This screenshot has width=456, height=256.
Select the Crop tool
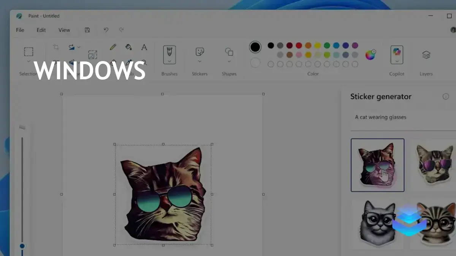(x=56, y=46)
